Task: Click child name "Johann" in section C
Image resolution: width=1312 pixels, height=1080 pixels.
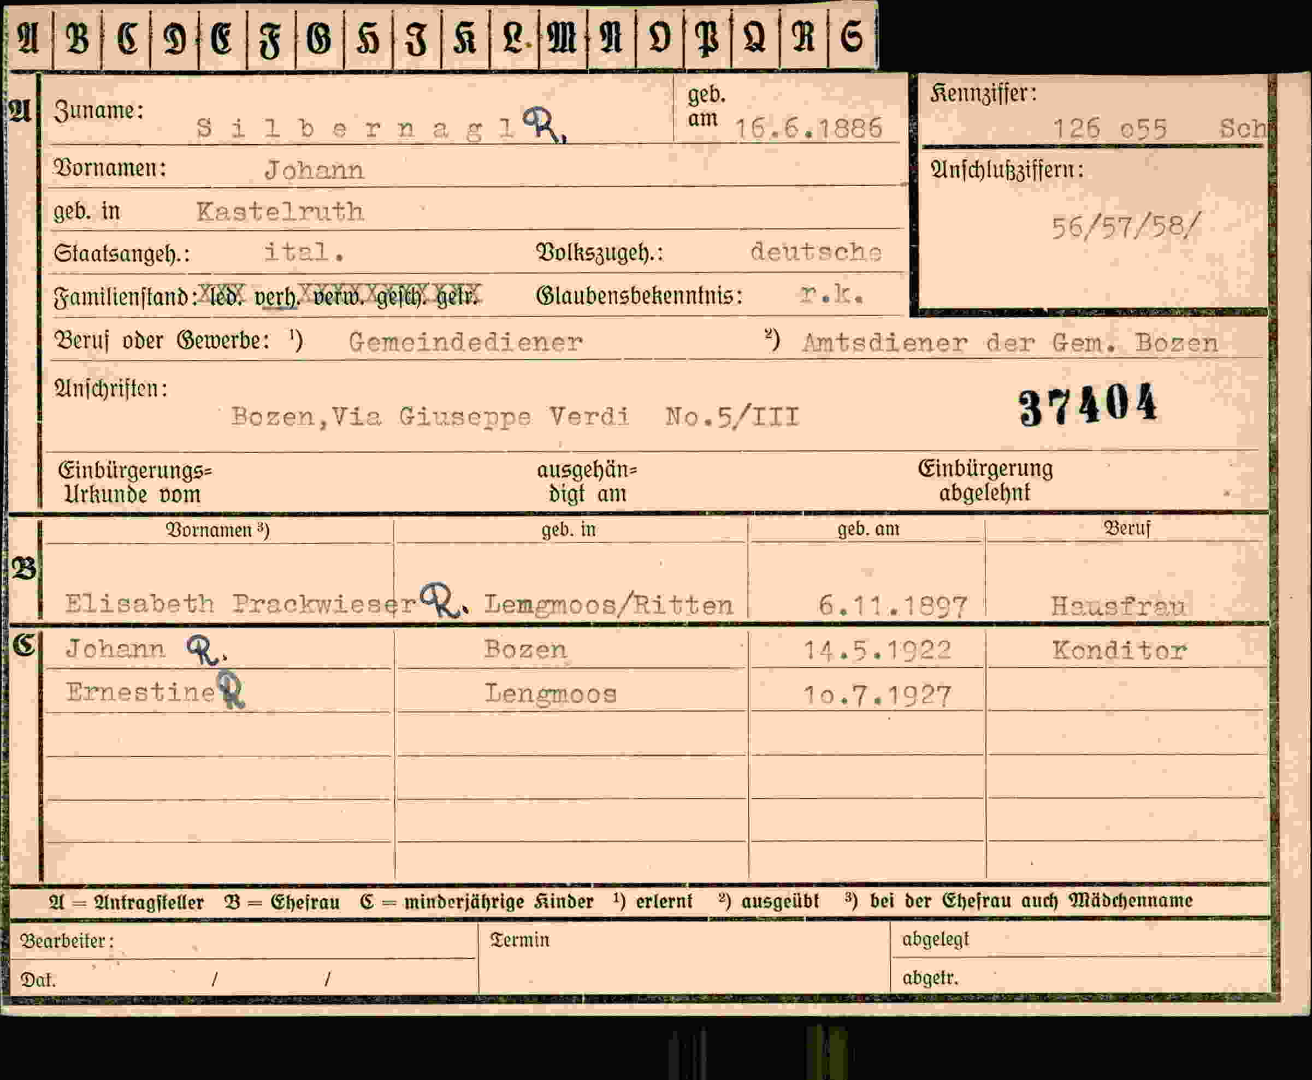Action: tap(116, 649)
